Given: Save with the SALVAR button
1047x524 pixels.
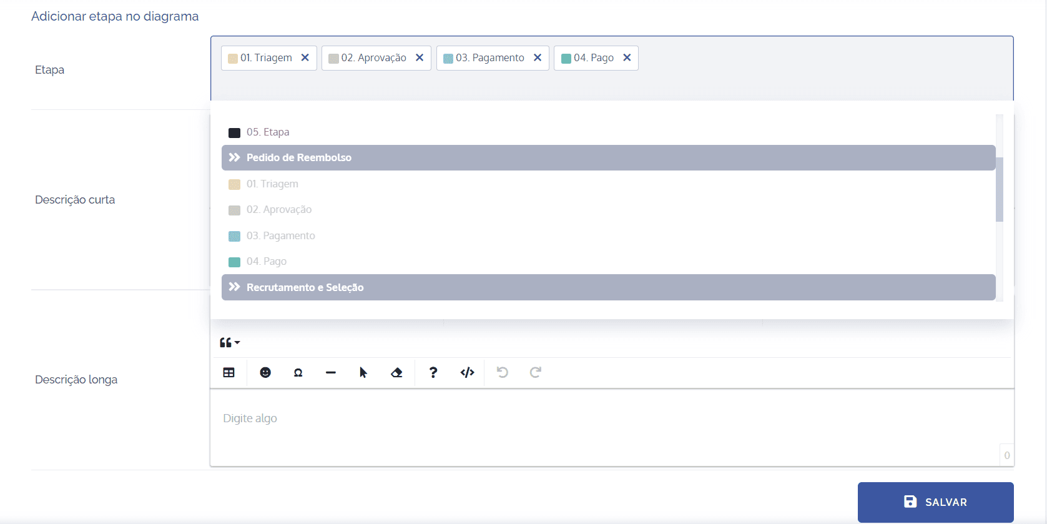Looking at the screenshot, I should click(x=936, y=502).
